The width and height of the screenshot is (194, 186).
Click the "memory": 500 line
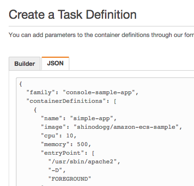coord(66,144)
